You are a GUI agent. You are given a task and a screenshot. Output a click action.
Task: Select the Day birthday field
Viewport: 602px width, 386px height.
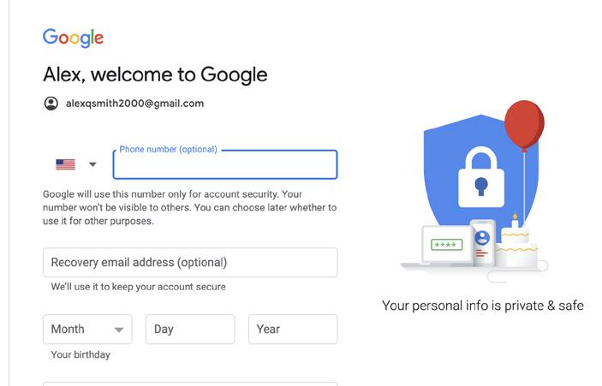(x=190, y=330)
